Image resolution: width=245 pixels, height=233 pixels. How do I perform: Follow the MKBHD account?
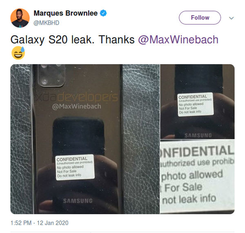click(x=200, y=18)
